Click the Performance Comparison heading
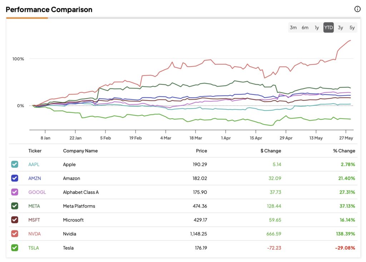This screenshot has height=262, width=366. pyautogui.click(x=49, y=10)
